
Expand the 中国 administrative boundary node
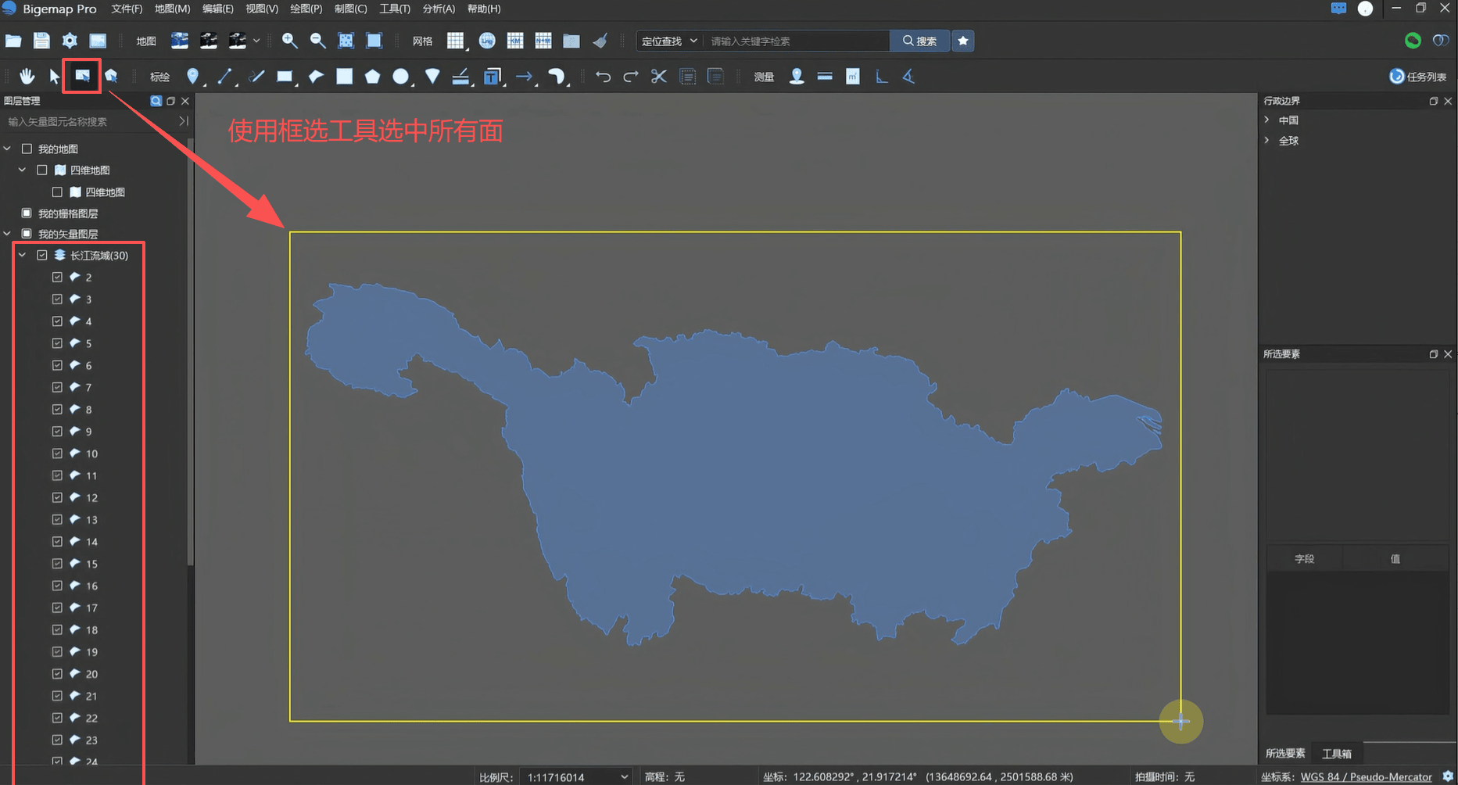click(1267, 120)
